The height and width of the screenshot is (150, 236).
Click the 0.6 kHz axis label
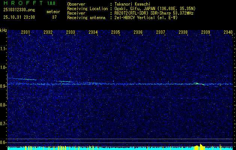pyautogui.click(x=3, y=142)
